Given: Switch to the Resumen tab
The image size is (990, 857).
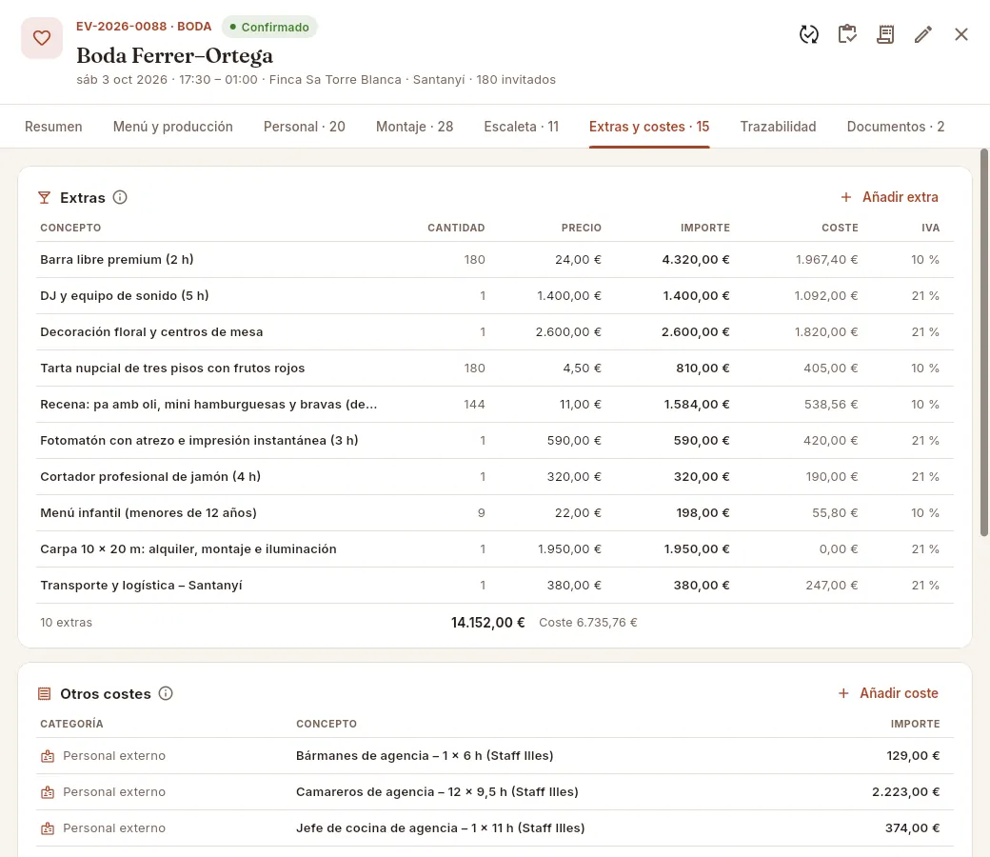Looking at the screenshot, I should click(x=53, y=127).
